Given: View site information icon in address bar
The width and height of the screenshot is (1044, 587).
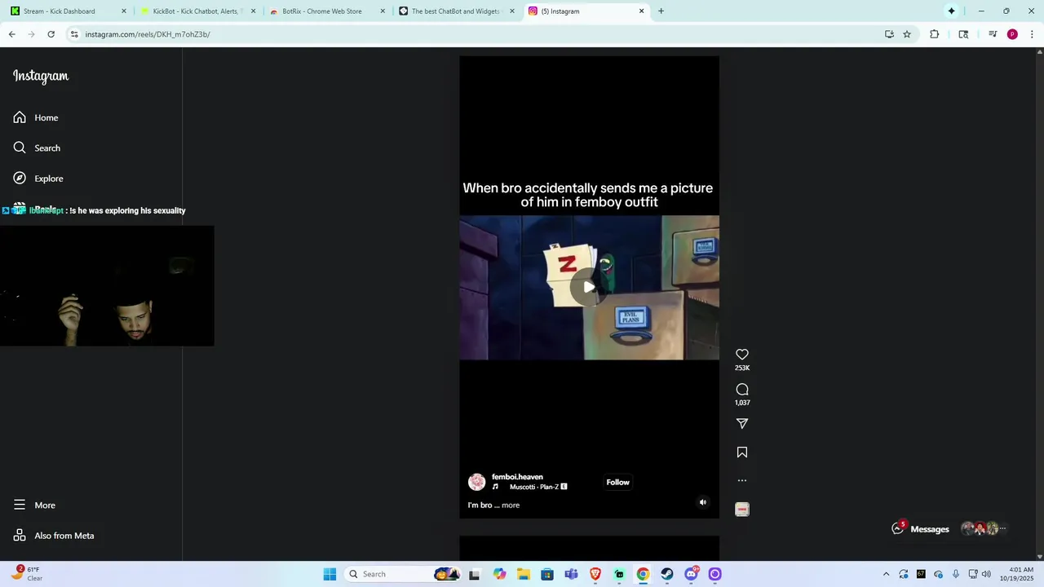Looking at the screenshot, I should [x=74, y=34].
